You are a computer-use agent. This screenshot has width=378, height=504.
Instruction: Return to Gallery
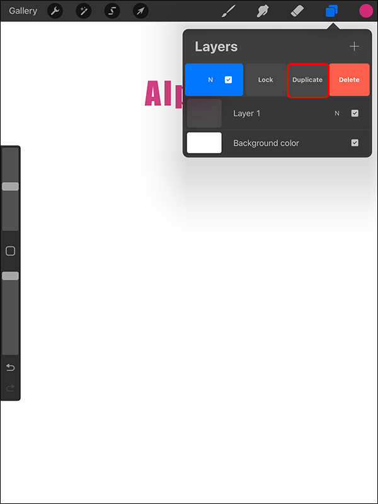23,11
